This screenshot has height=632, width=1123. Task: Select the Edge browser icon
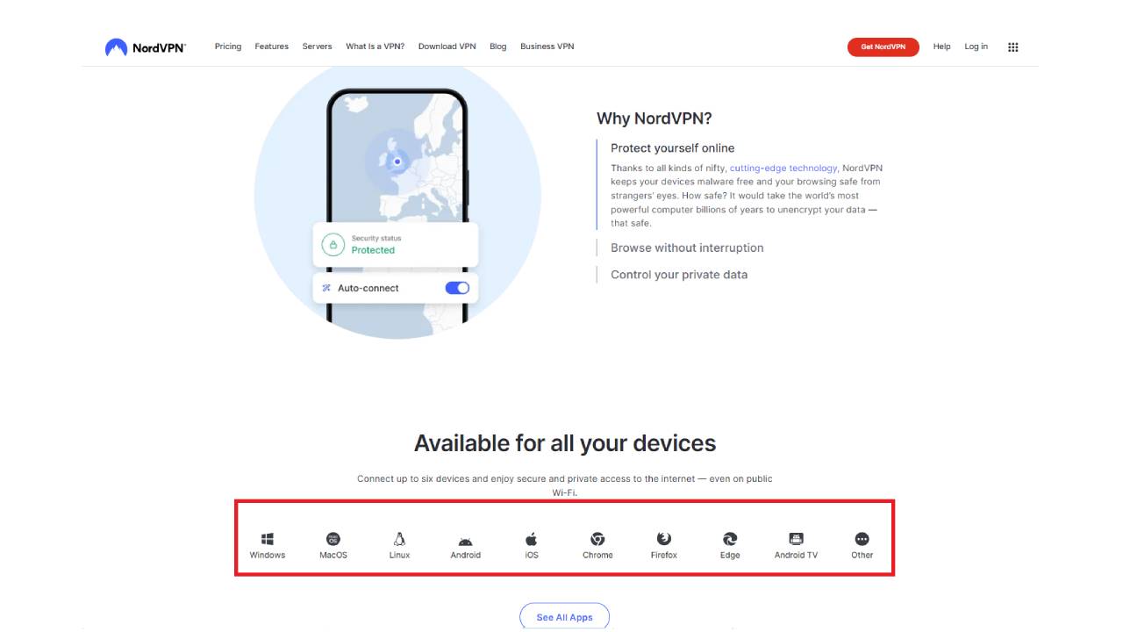click(x=730, y=539)
